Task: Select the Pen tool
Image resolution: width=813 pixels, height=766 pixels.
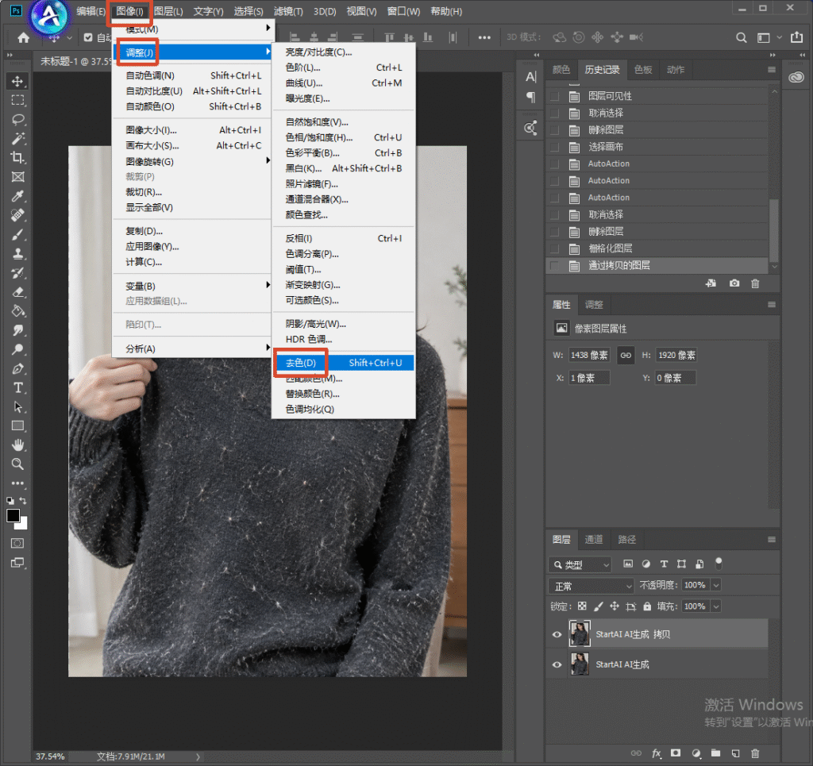Action: pos(17,368)
